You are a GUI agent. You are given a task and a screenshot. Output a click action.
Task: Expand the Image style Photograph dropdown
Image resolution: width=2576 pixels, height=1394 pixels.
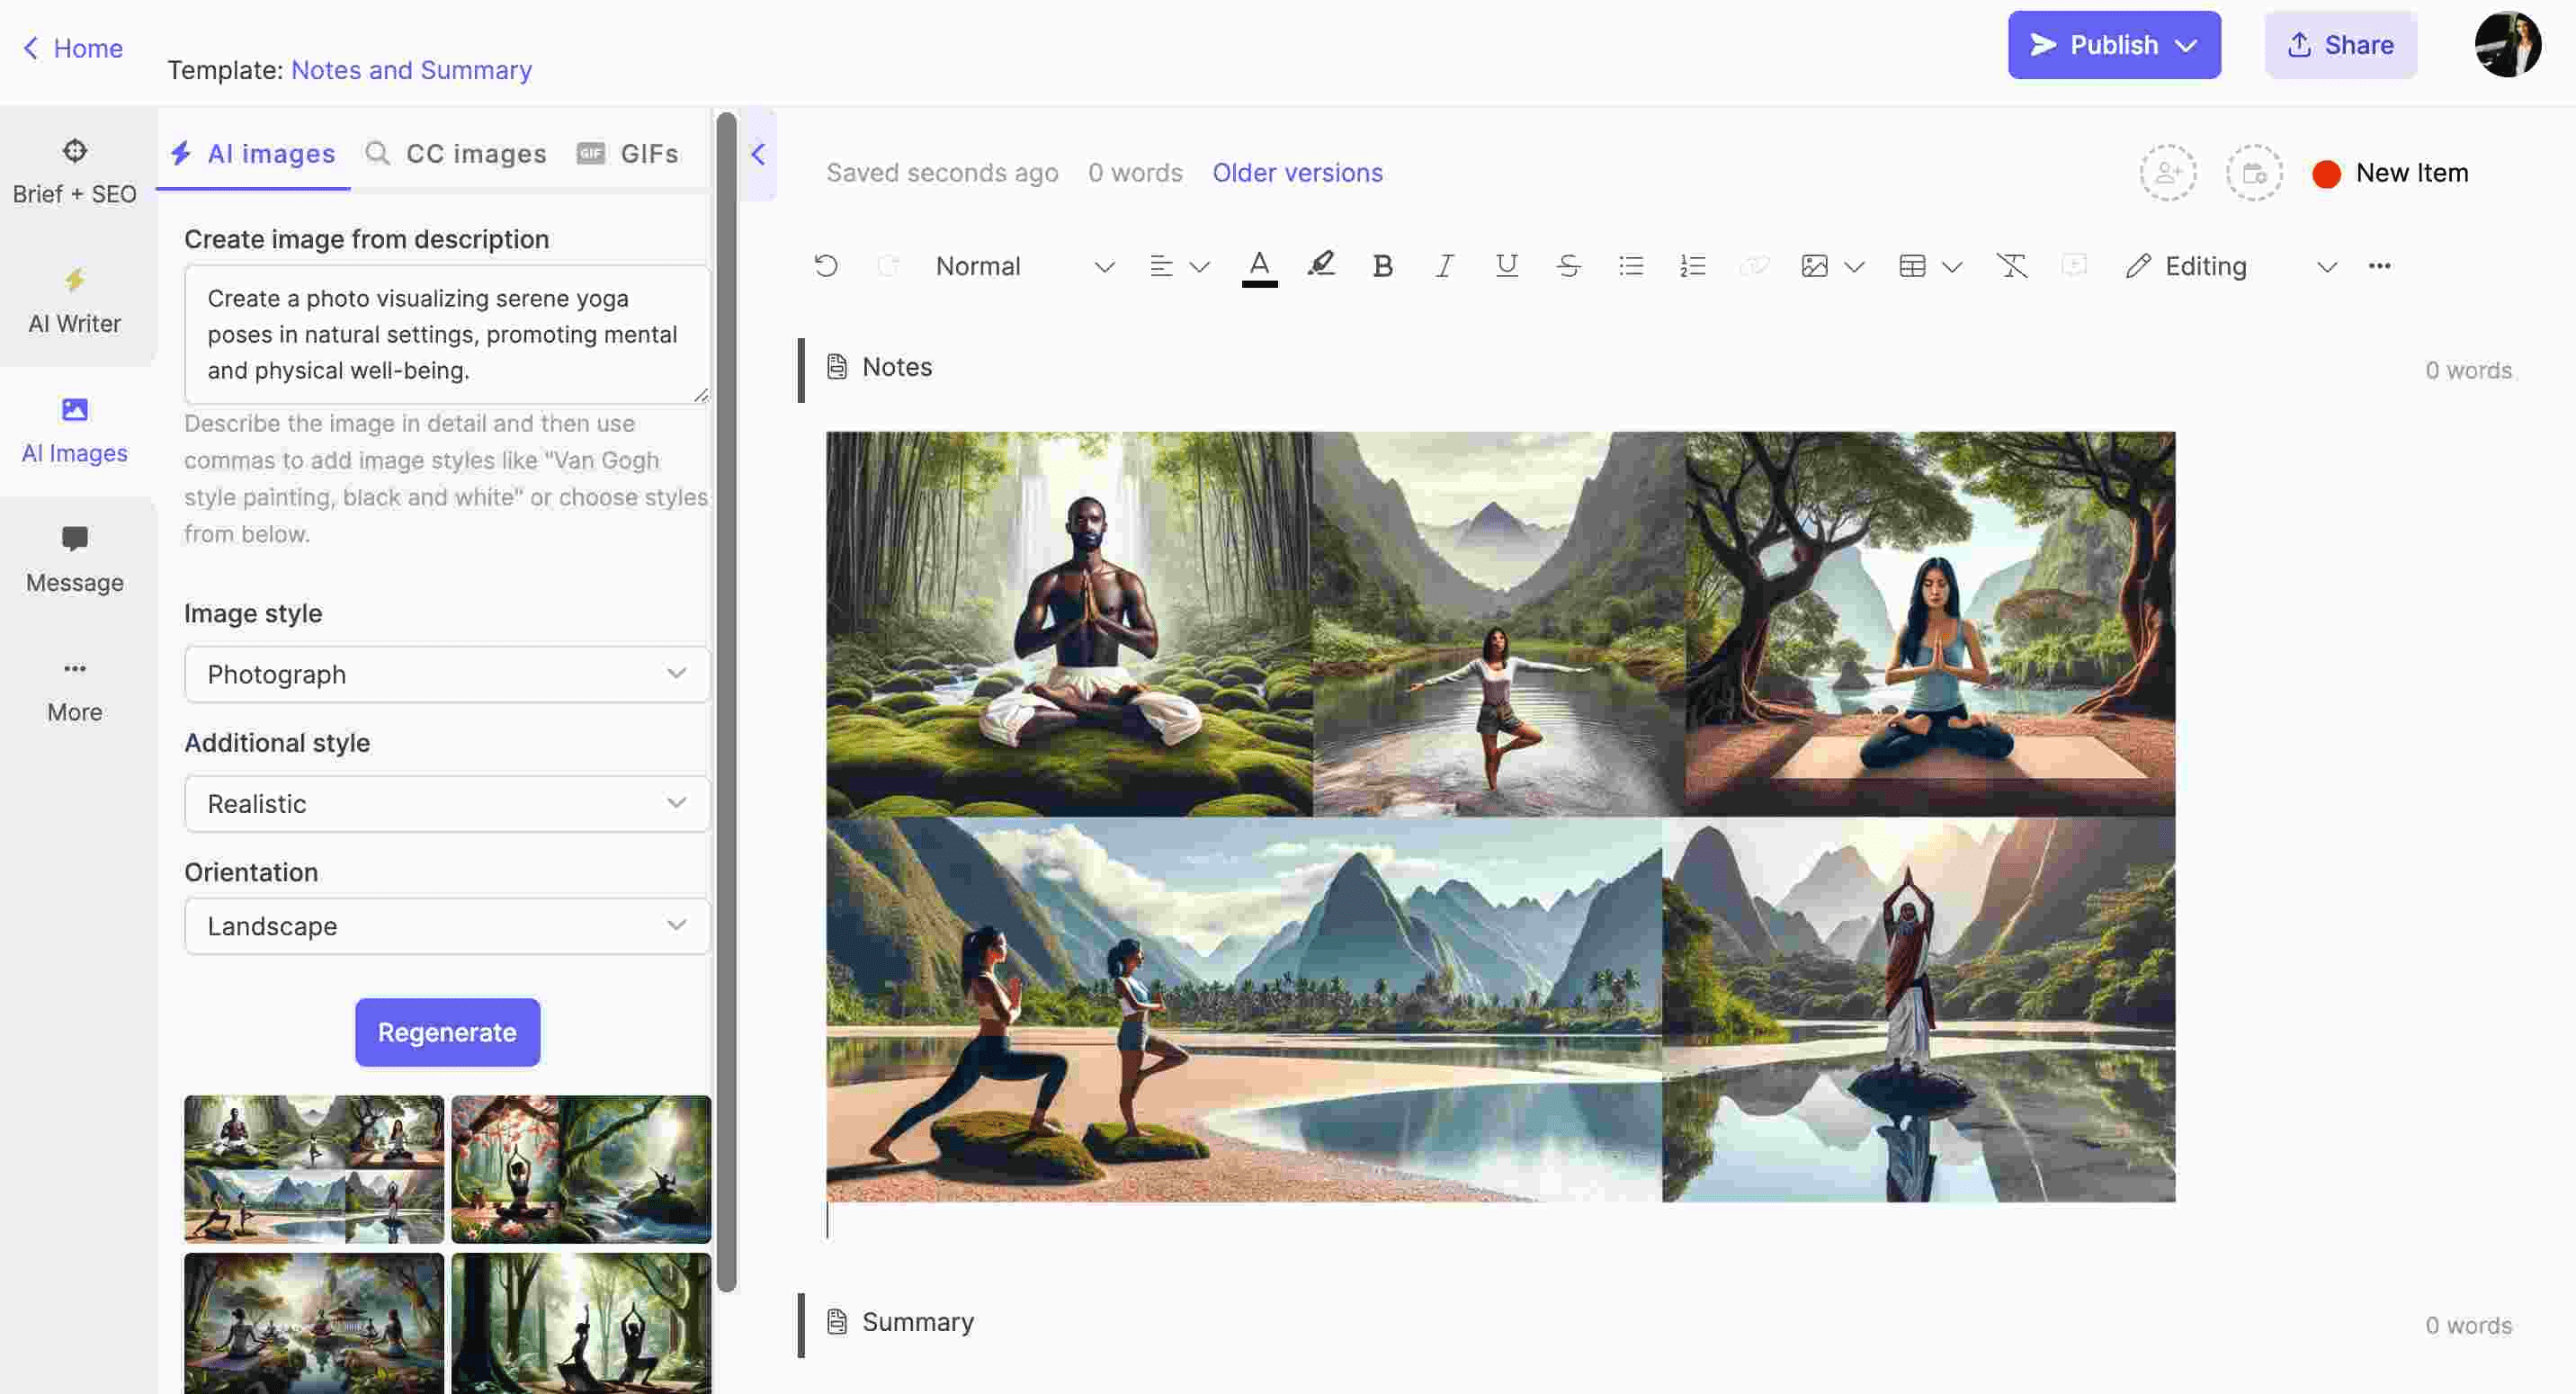(447, 674)
